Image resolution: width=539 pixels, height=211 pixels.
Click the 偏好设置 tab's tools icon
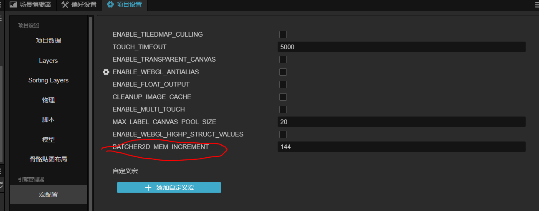[65, 5]
